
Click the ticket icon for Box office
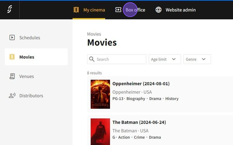tap(118, 10)
